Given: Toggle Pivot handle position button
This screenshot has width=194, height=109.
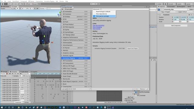Looking at the screenshot, I should point(28,4).
